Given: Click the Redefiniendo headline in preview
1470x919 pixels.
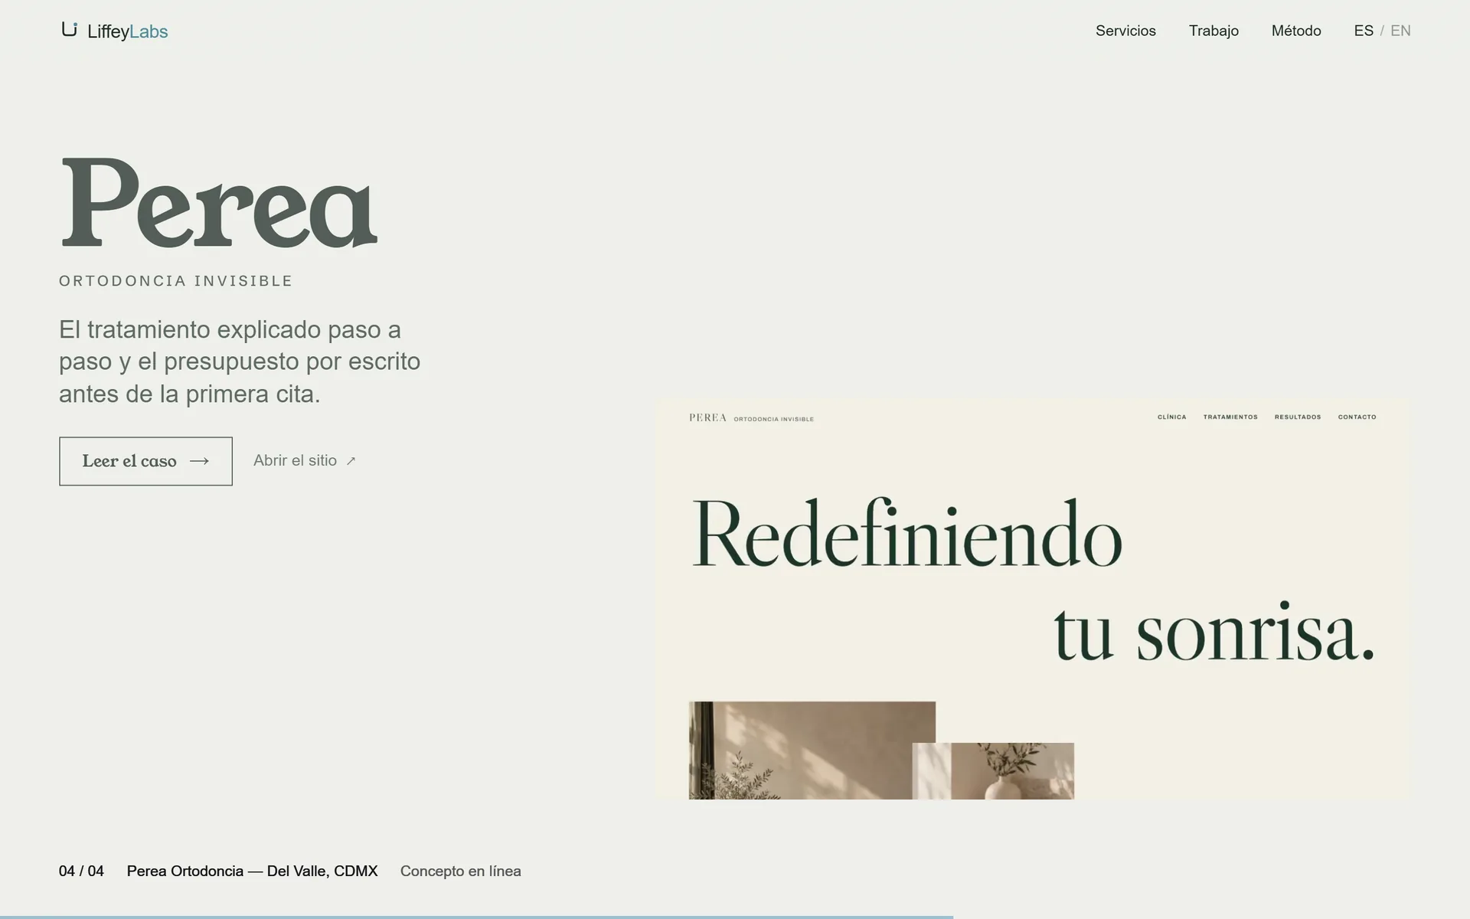Looking at the screenshot, I should point(906,533).
